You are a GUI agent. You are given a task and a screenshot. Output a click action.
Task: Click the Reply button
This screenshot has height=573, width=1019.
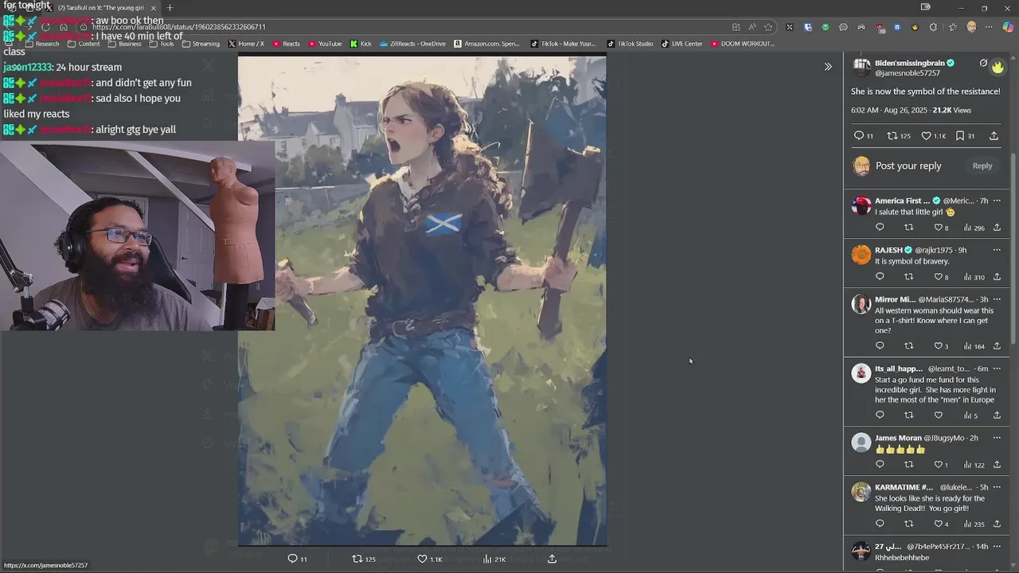[x=982, y=166]
